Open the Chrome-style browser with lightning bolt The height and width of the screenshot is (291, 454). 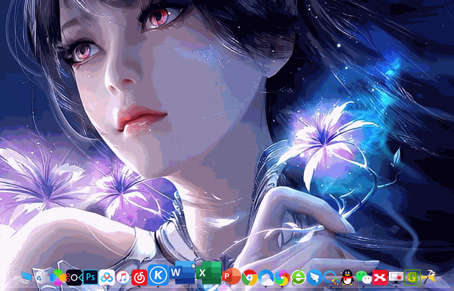pyautogui.click(x=249, y=277)
